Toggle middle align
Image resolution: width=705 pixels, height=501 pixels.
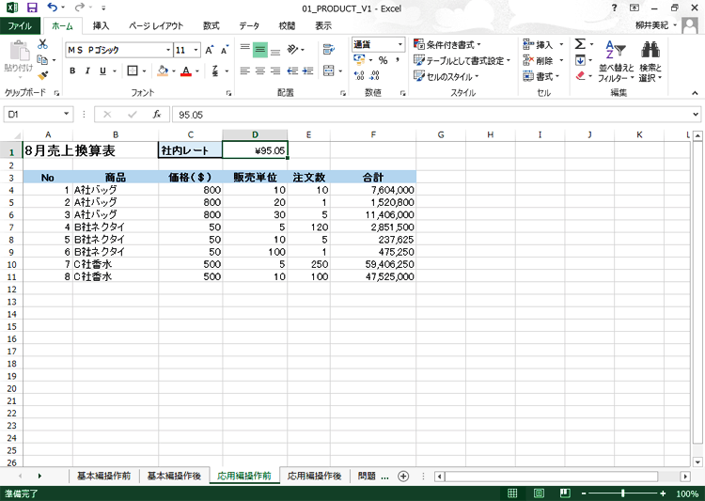click(x=259, y=49)
